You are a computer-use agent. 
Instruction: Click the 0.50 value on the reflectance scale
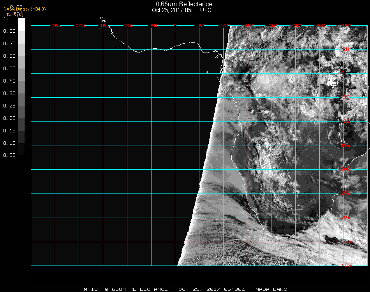coord(9,69)
